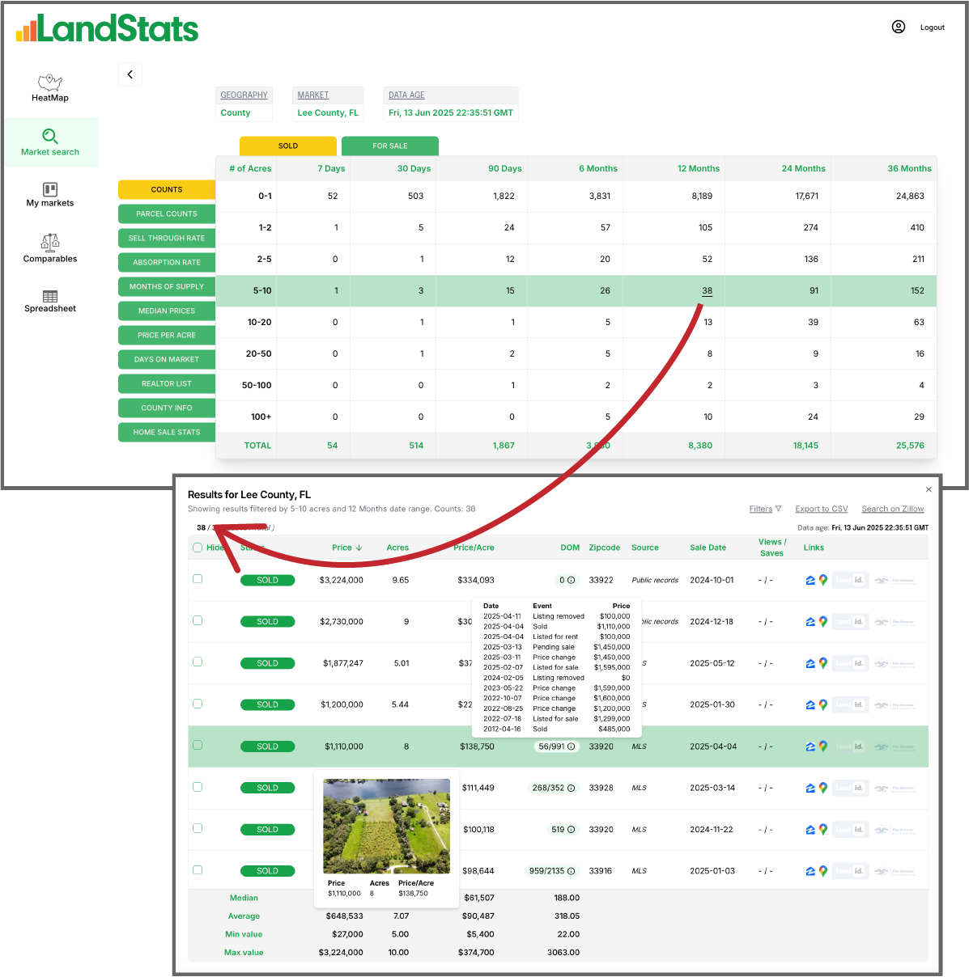Open Zillow link for $3,224,000 sale

click(x=810, y=581)
